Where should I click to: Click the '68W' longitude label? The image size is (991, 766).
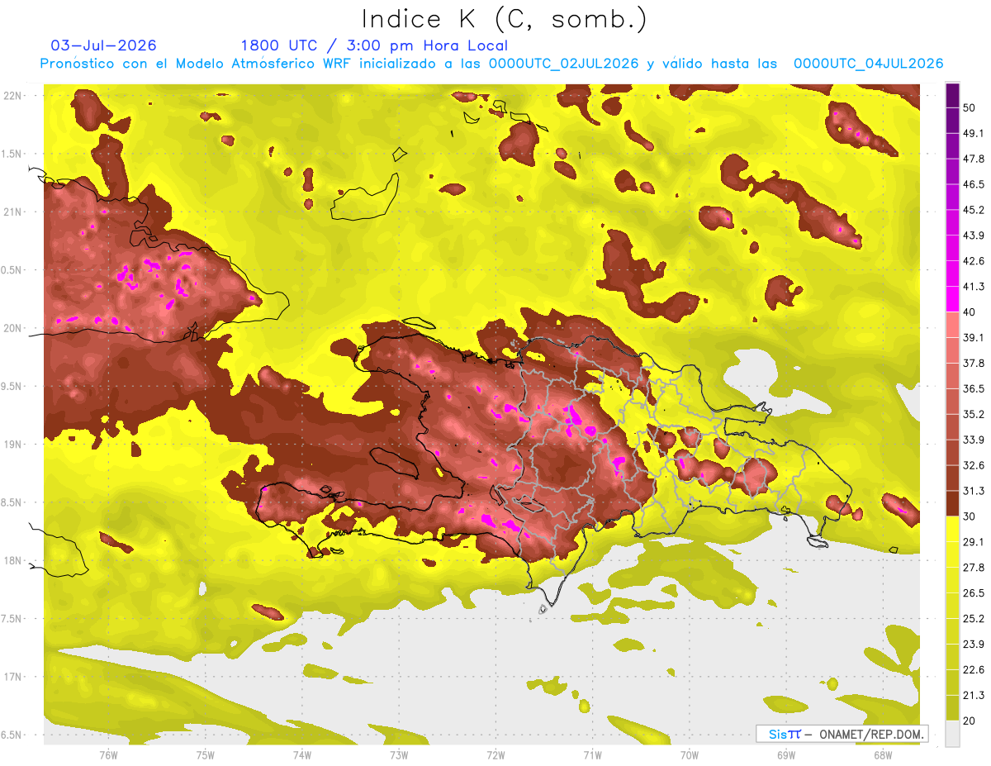[x=883, y=754]
